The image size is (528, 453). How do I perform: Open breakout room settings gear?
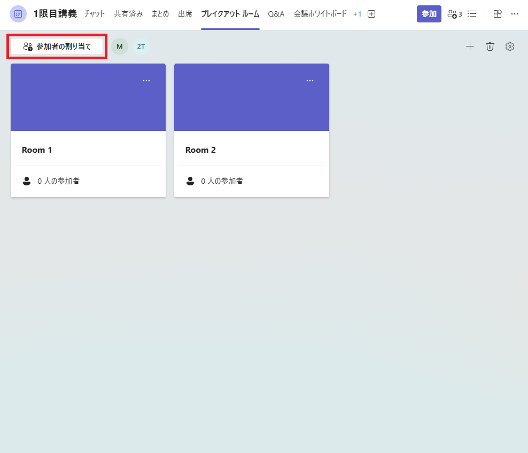(510, 46)
